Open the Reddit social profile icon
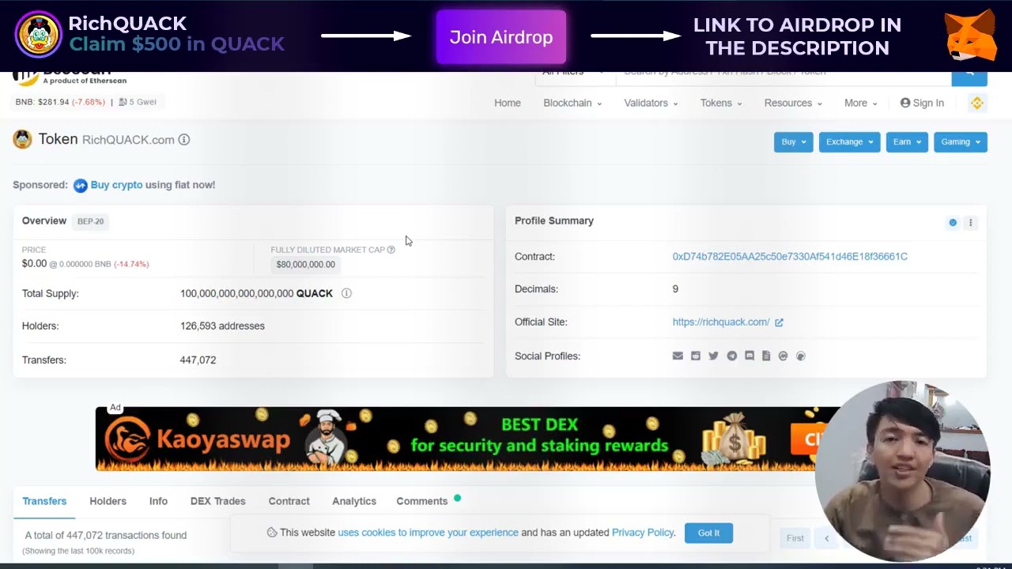Screen dimensions: 1012x569 696,356
